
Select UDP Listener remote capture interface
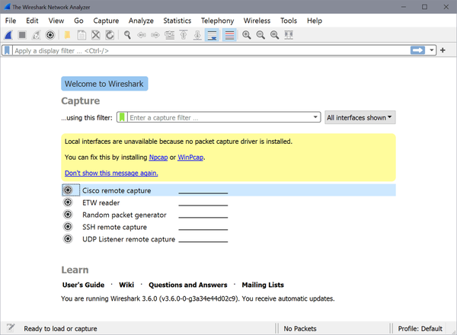click(x=228, y=239)
